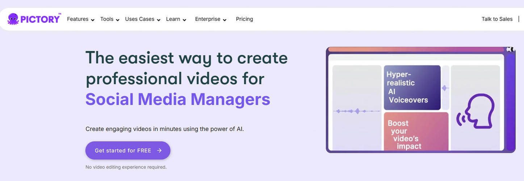
Task: Expand the Enterprise chevron arrow
Action: [x=225, y=20]
